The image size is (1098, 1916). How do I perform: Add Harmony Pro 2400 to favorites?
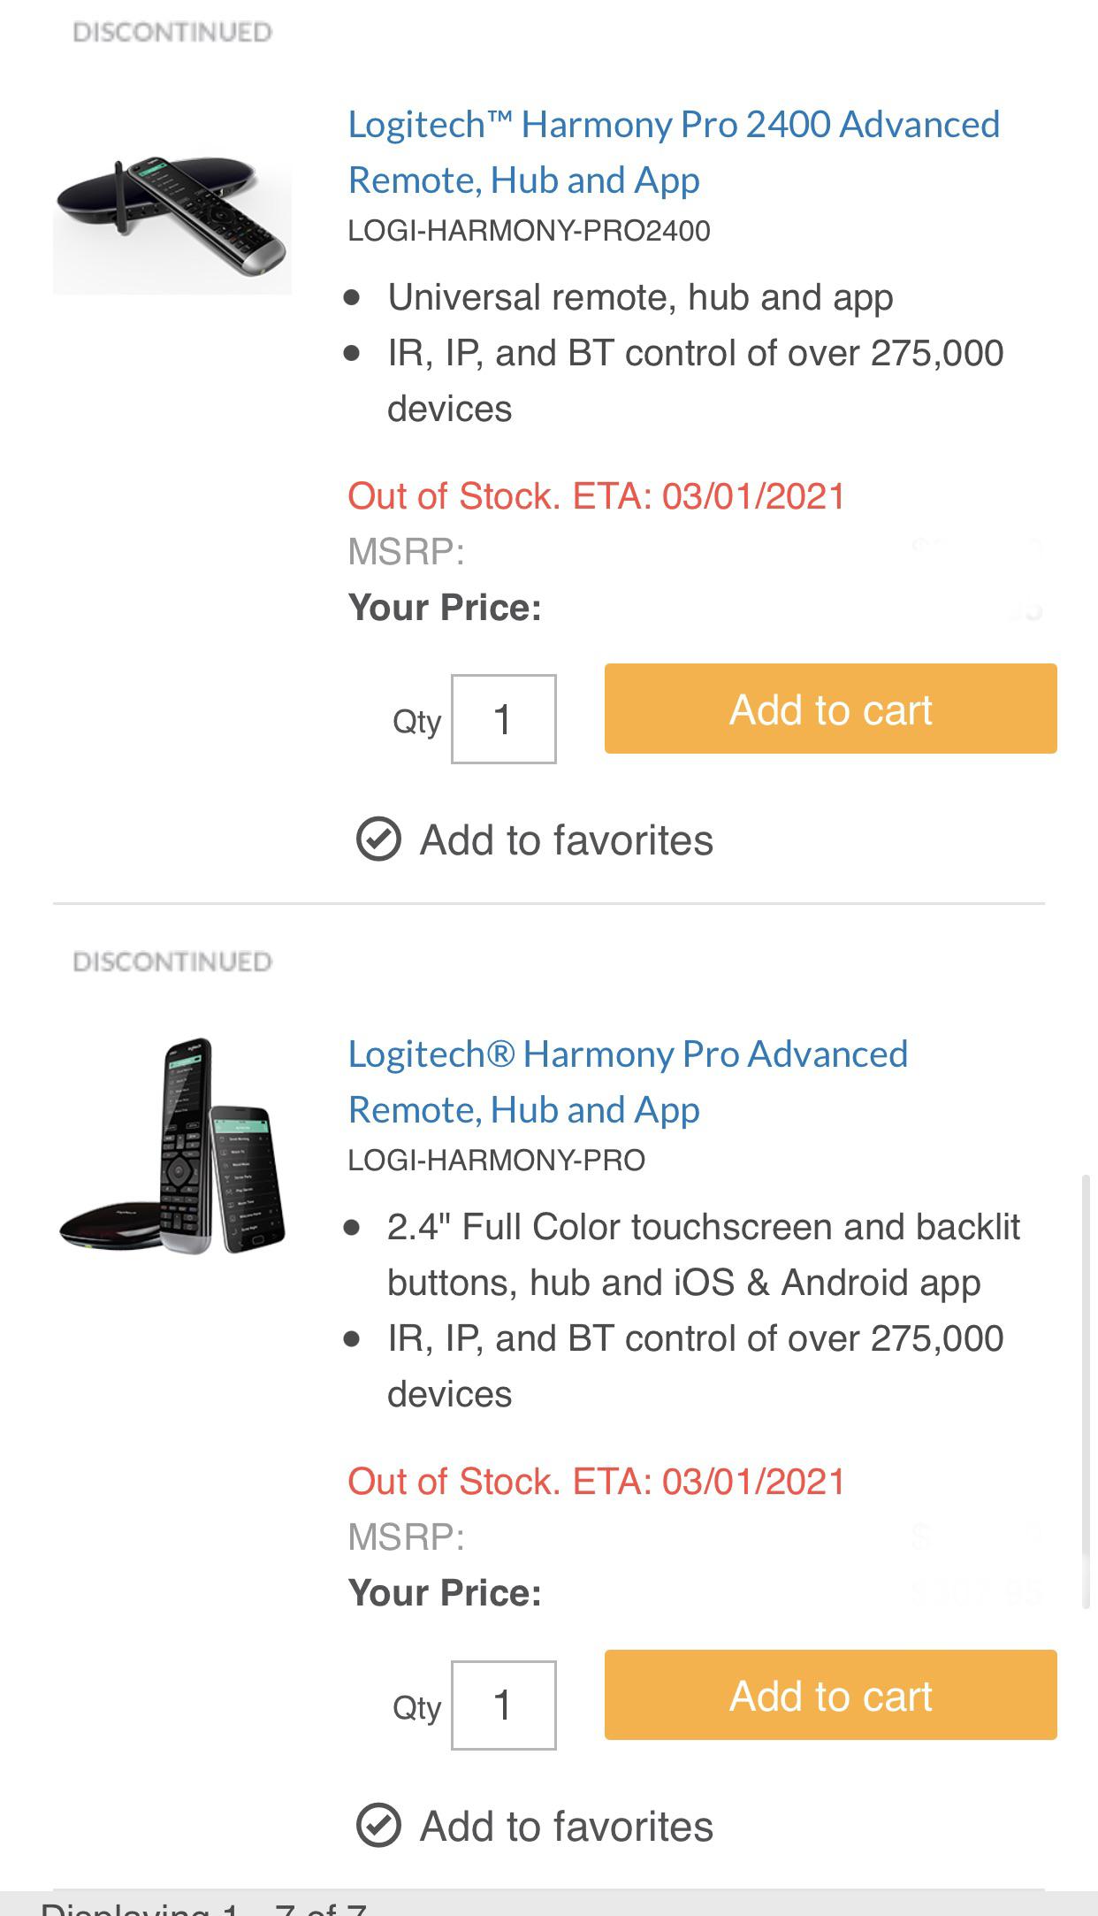[x=566, y=839]
